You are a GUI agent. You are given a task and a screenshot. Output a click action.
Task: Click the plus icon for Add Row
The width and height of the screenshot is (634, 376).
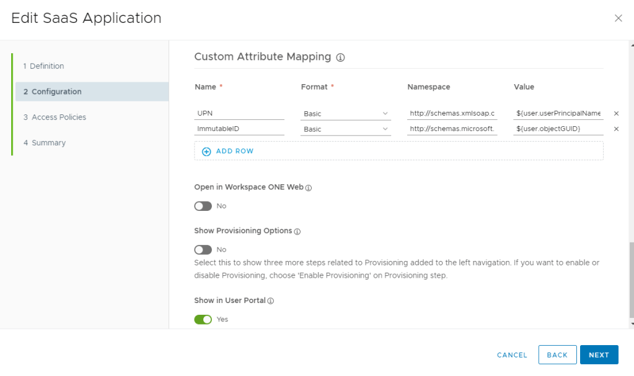tap(206, 152)
